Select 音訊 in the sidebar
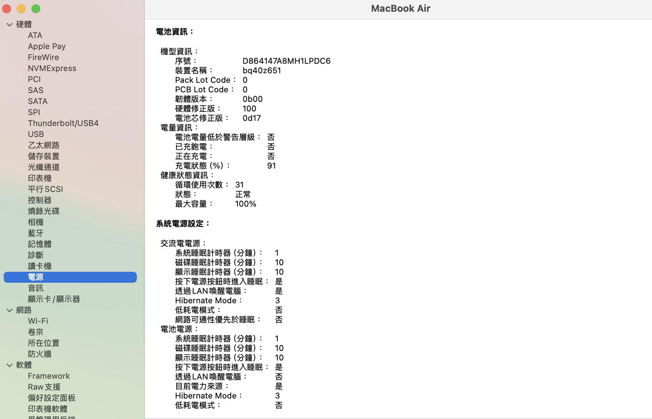Screen dimensions: 652x419 (36, 288)
